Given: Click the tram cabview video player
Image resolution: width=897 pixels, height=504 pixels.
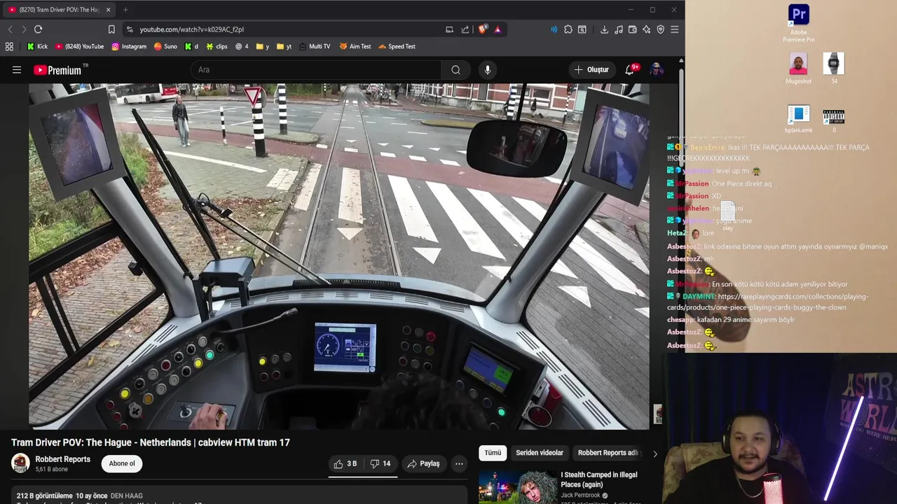Looking at the screenshot, I should (339, 256).
